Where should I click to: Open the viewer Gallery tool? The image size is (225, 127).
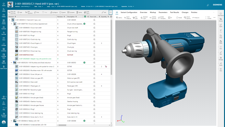point(119,17)
